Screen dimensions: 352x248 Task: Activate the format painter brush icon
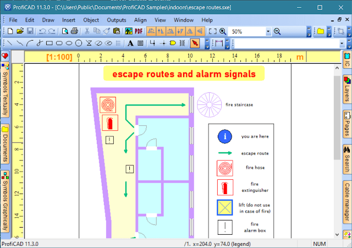[x=106, y=31]
